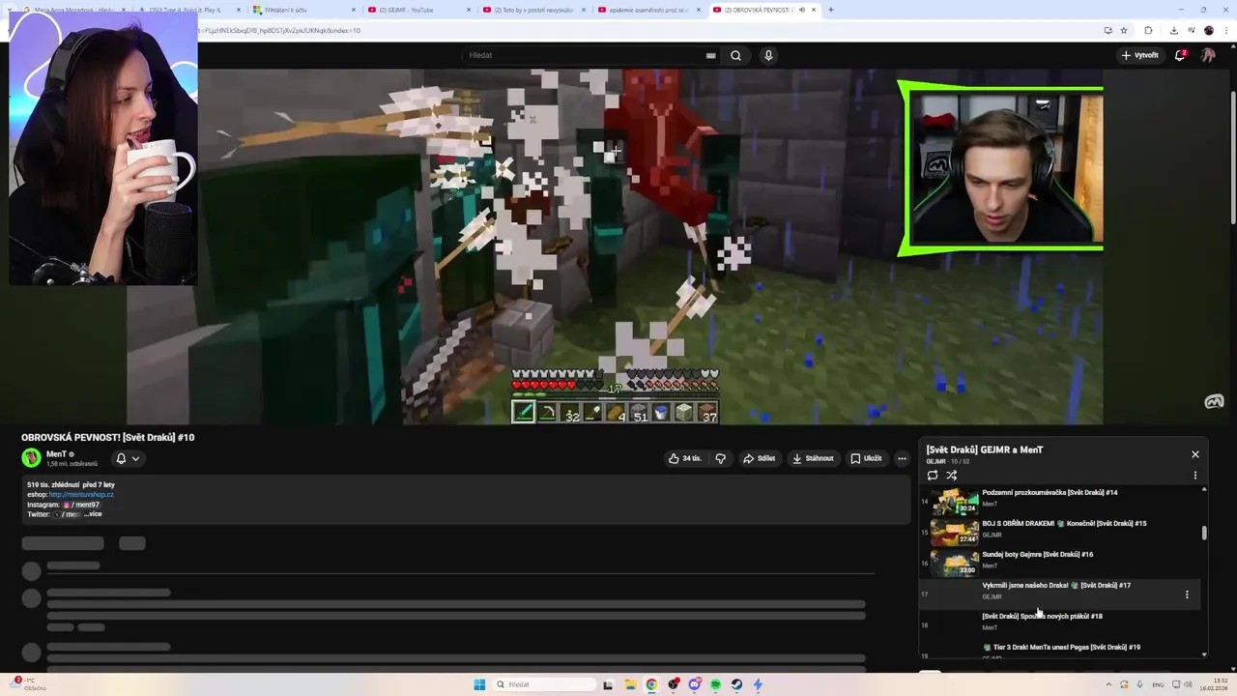The image size is (1237, 696).
Task: Bookmark this page with star icon
Action: 1124,30
